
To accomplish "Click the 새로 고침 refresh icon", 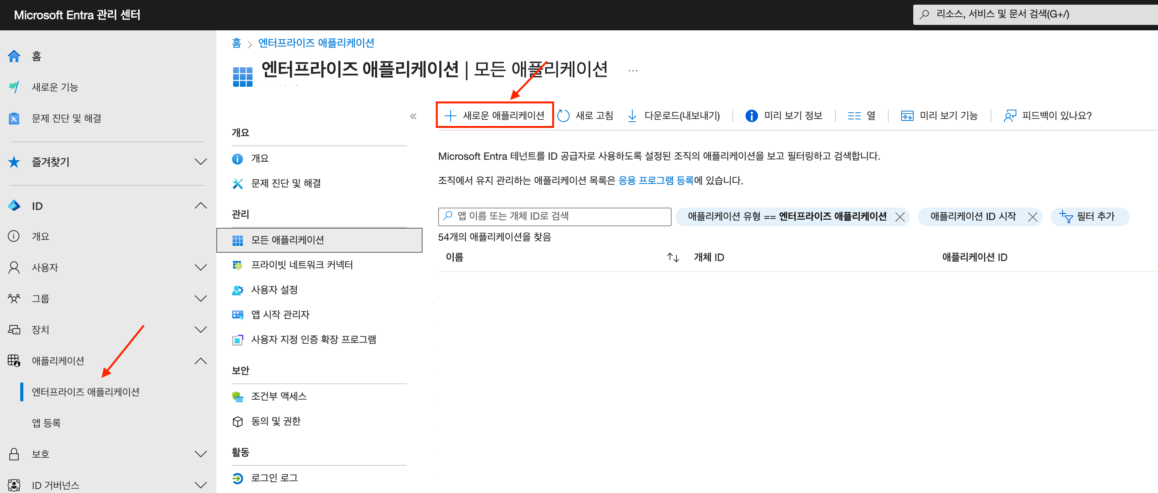I will [x=563, y=116].
